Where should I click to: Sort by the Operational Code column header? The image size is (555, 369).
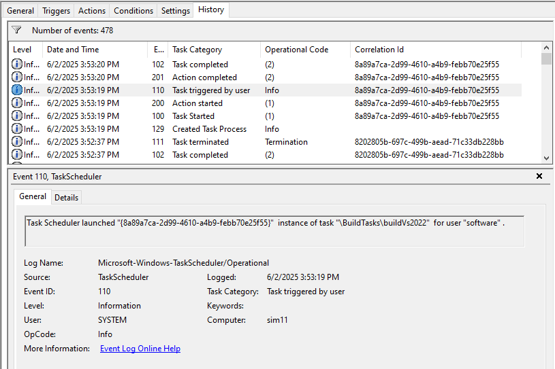click(306, 50)
